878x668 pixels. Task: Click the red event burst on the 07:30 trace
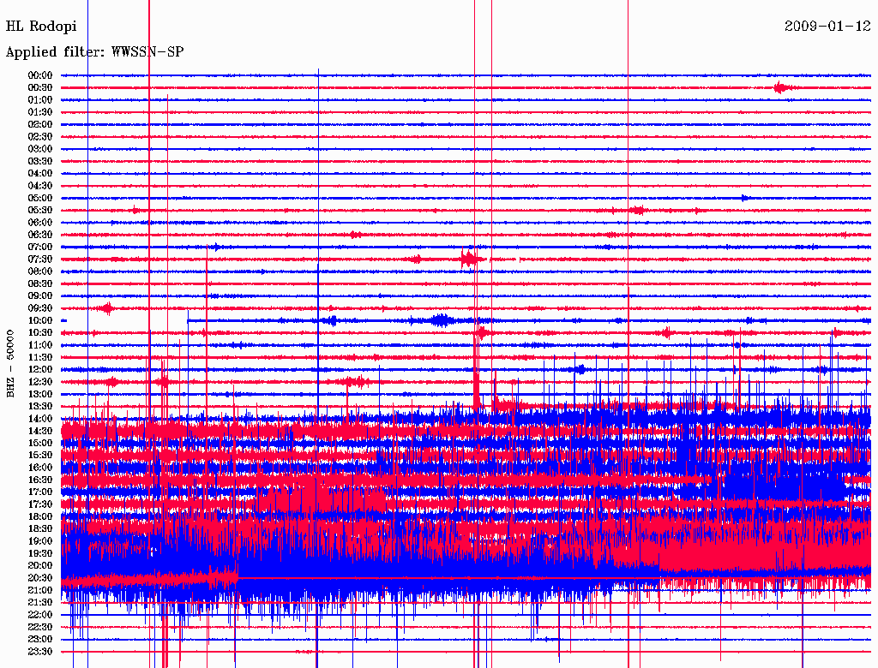pos(469,259)
